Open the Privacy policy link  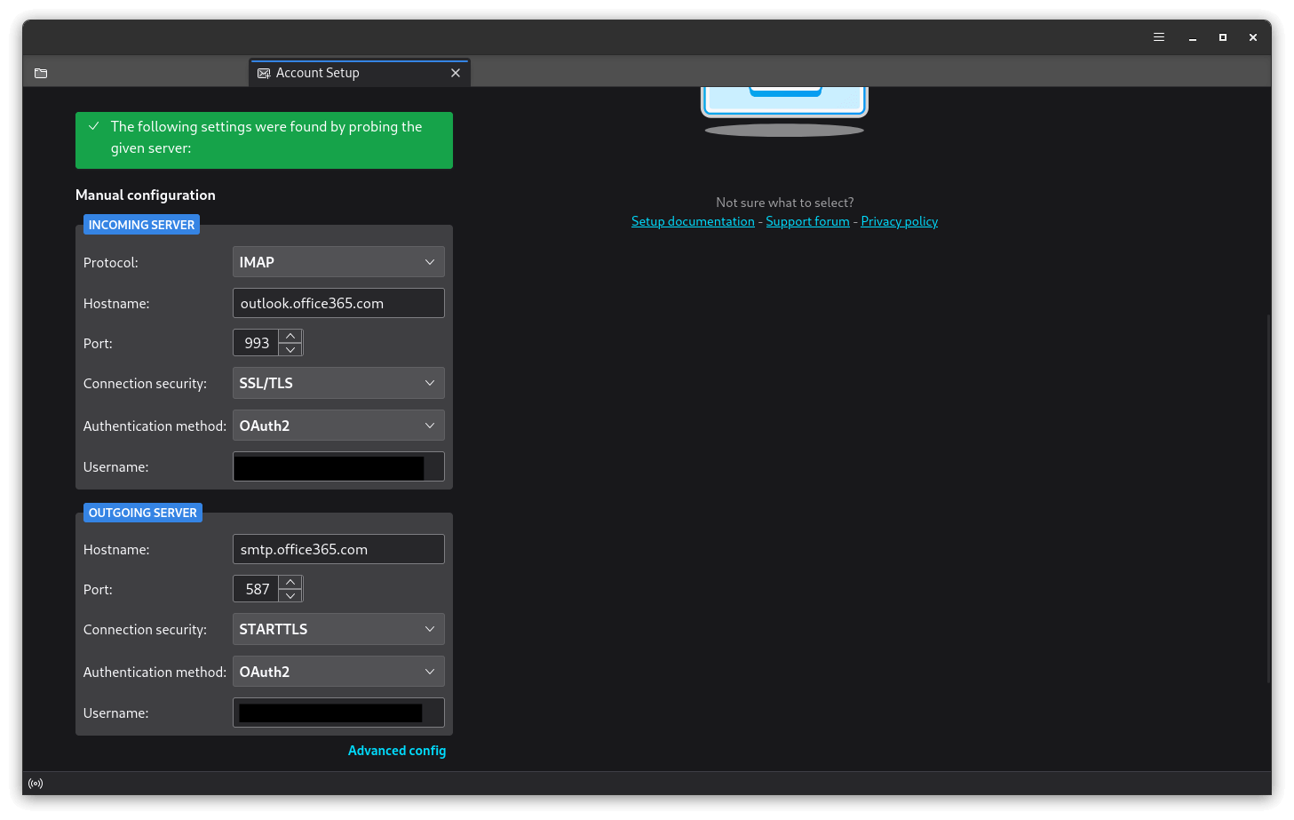899,220
